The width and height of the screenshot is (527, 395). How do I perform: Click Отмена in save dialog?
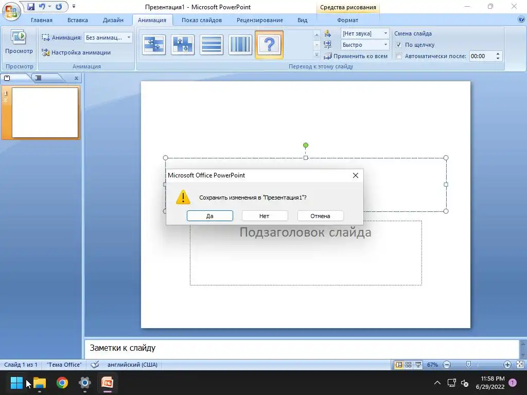[320, 216]
